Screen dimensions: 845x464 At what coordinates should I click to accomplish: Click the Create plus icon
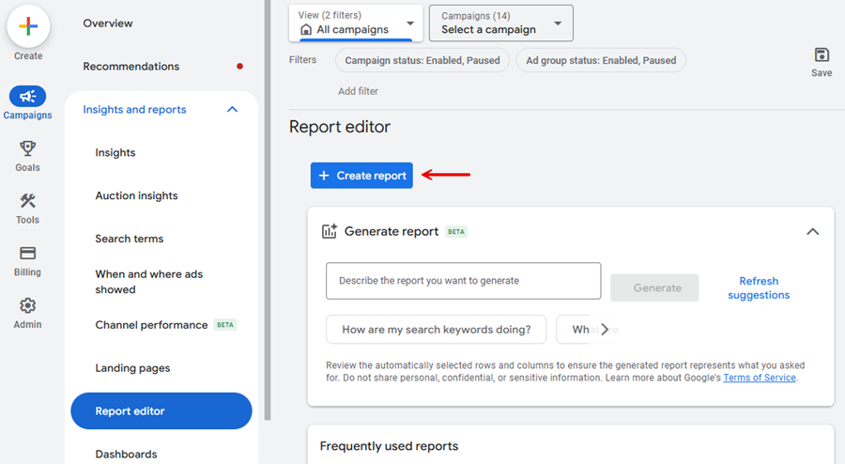pyautogui.click(x=28, y=26)
